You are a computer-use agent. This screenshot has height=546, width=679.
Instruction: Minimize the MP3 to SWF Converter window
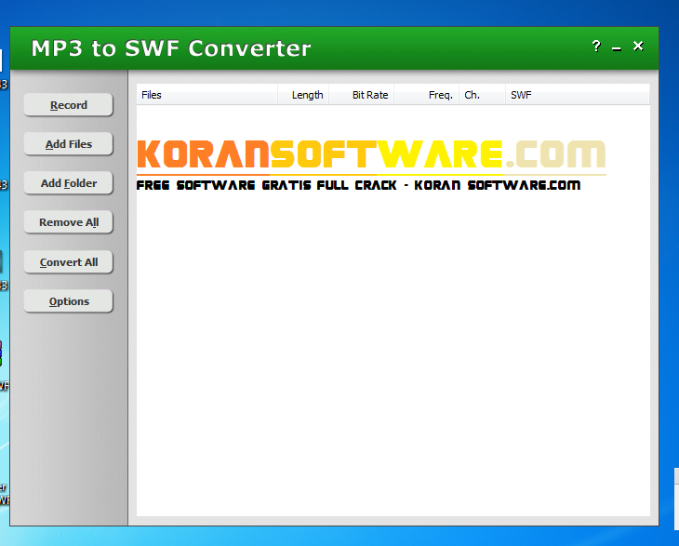pos(617,48)
